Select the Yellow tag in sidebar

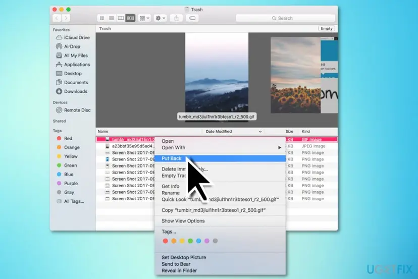coord(67,156)
